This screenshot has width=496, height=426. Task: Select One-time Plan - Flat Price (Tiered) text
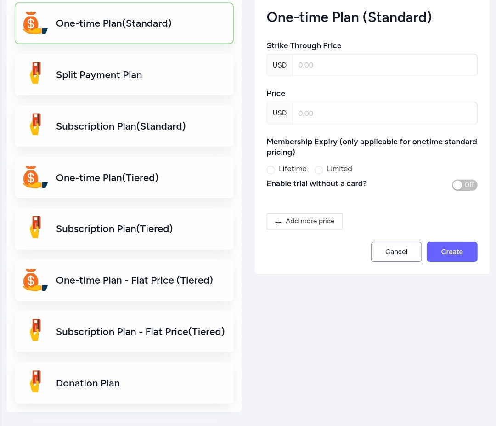tap(135, 280)
